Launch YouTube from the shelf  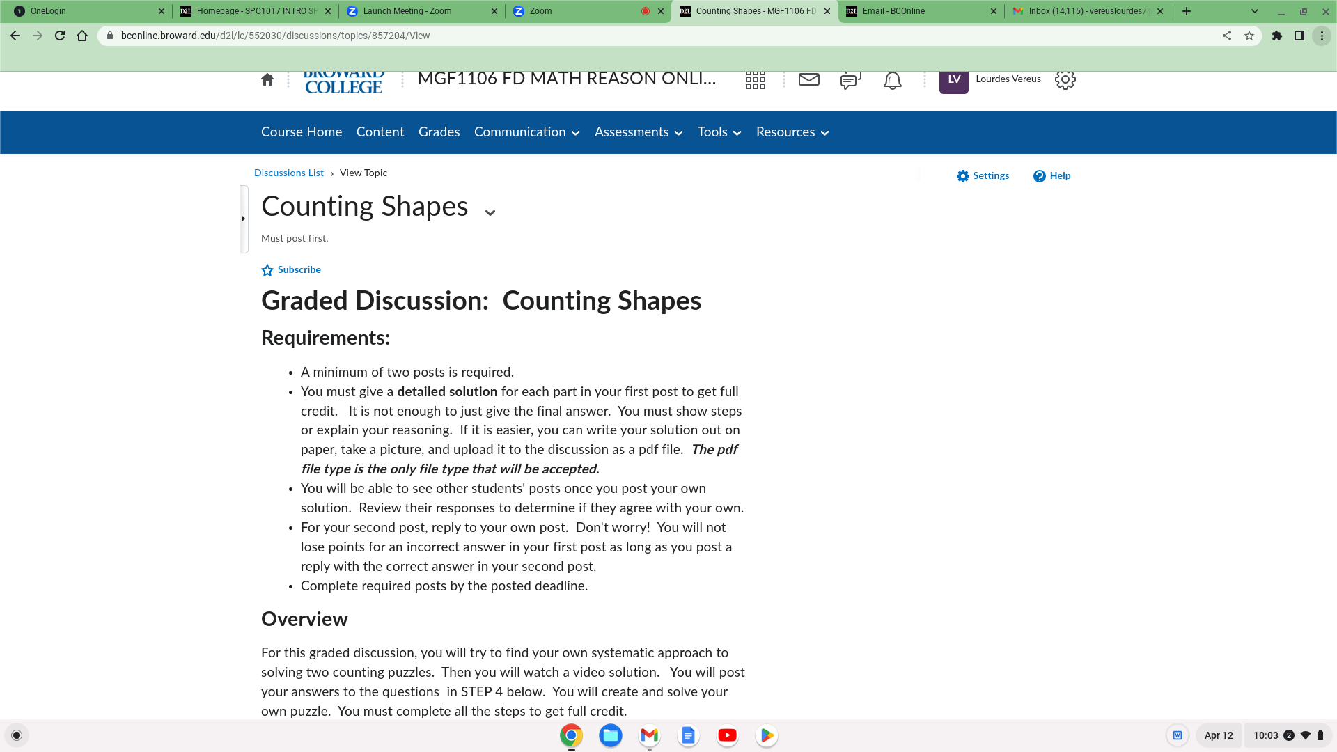pyautogui.click(x=727, y=735)
